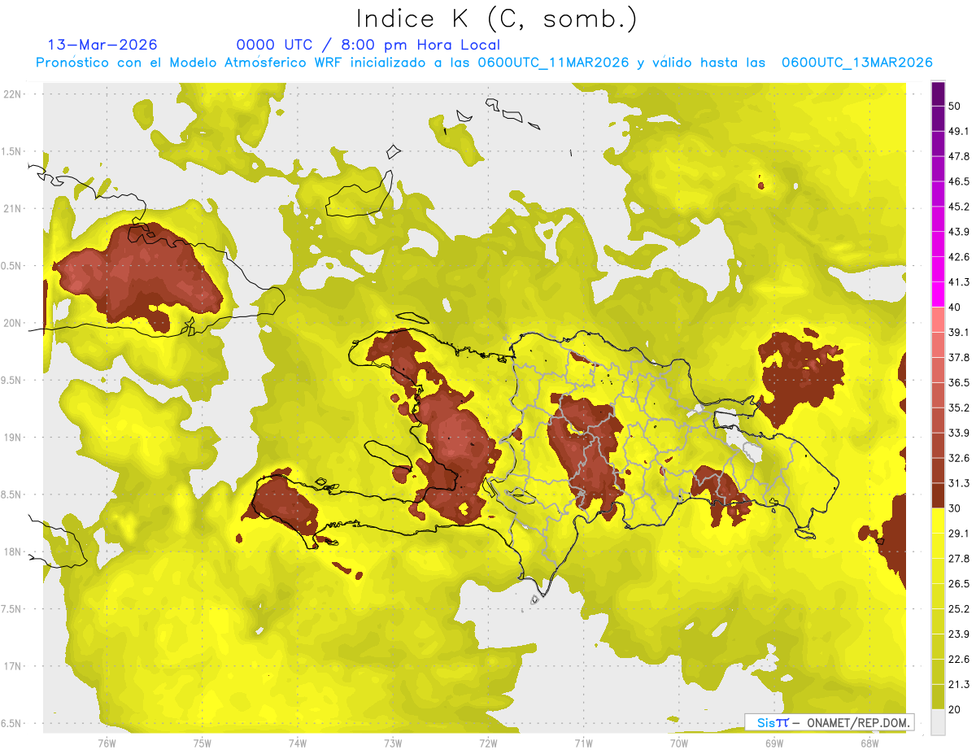
Task: Click the '33.9' colorbar value
Action: (x=959, y=433)
